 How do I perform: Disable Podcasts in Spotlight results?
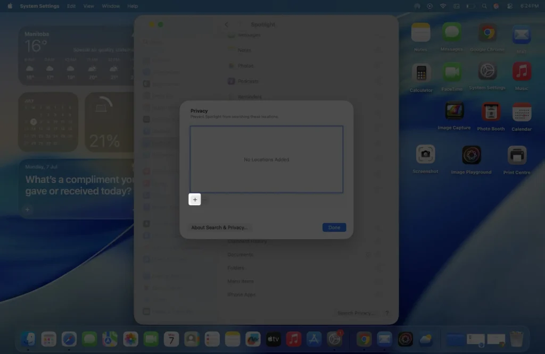click(378, 81)
